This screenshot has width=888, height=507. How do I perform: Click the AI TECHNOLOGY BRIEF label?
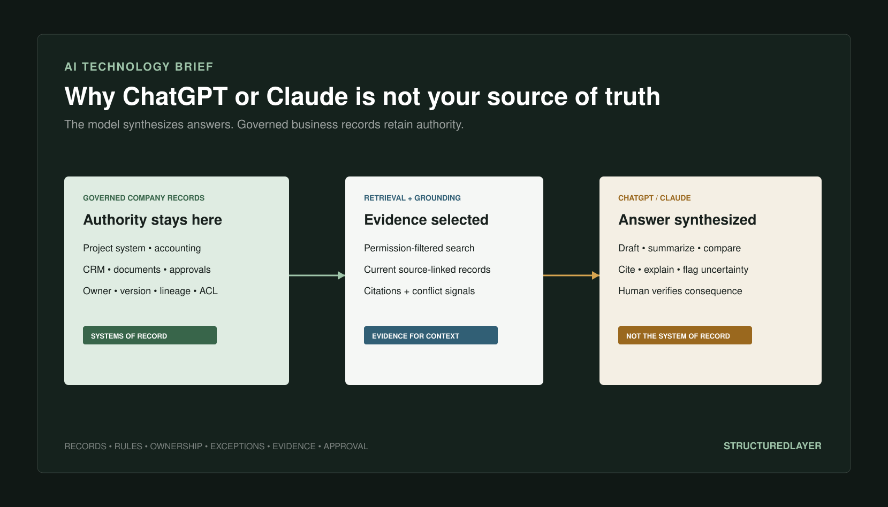coord(139,67)
